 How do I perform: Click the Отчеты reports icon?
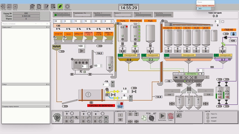(x=9, y=6)
